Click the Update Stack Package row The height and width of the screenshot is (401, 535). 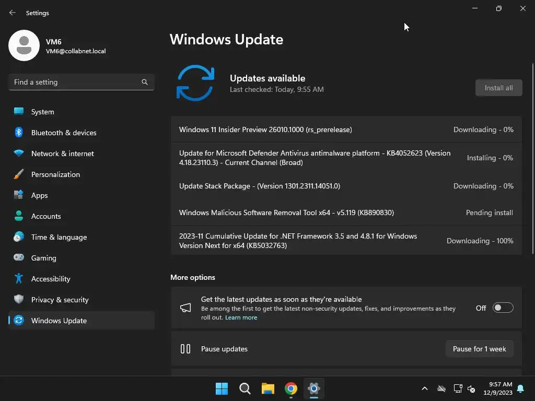[x=346, y=186]
